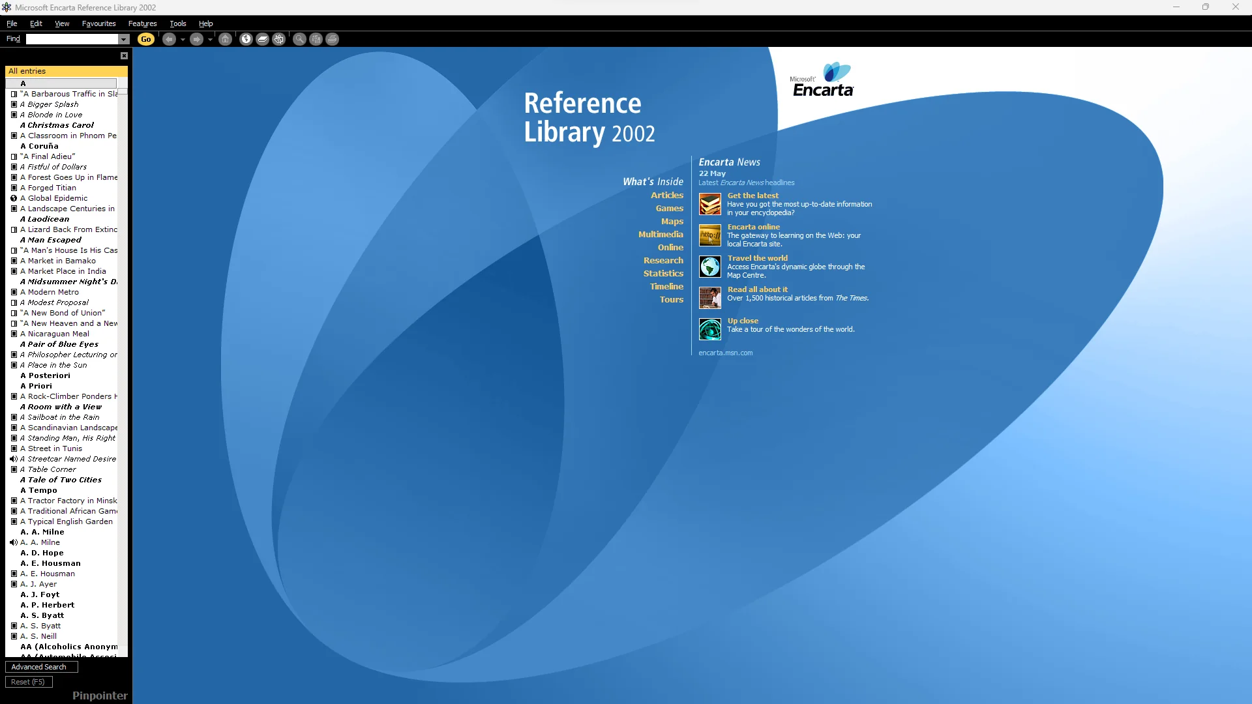
Task: Click the book icon beside Get the latest
Action: [x=710, y=204]
